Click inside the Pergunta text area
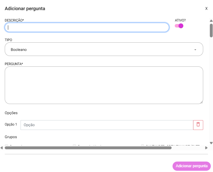213x172 pixels. tap(104, 85)
